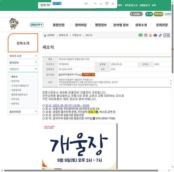Image resolution: width=174 pixels, height=172 pixels.
Task: Open the 참여마당 main menu
Action: tap(81, 25)
